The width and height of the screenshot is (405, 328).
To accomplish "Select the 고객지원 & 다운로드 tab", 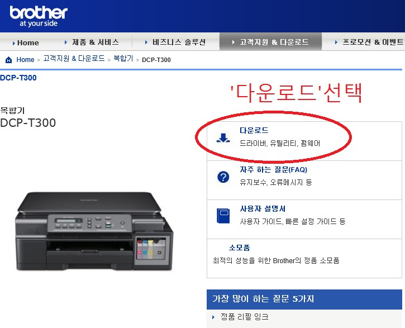I will point(270,41).
